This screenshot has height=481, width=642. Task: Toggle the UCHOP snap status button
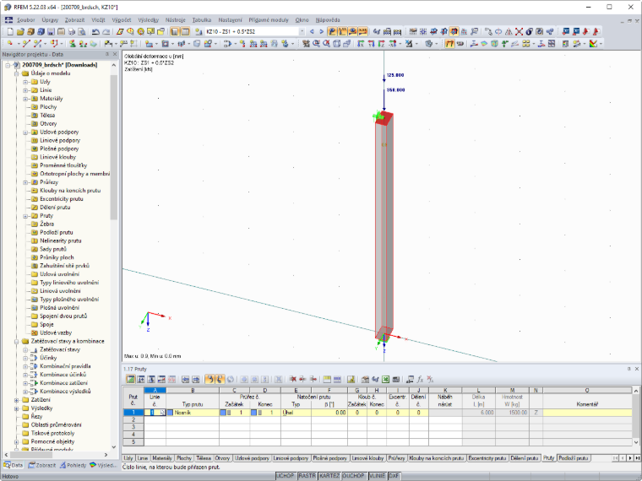pyautogui.click(x=286, y=476)
